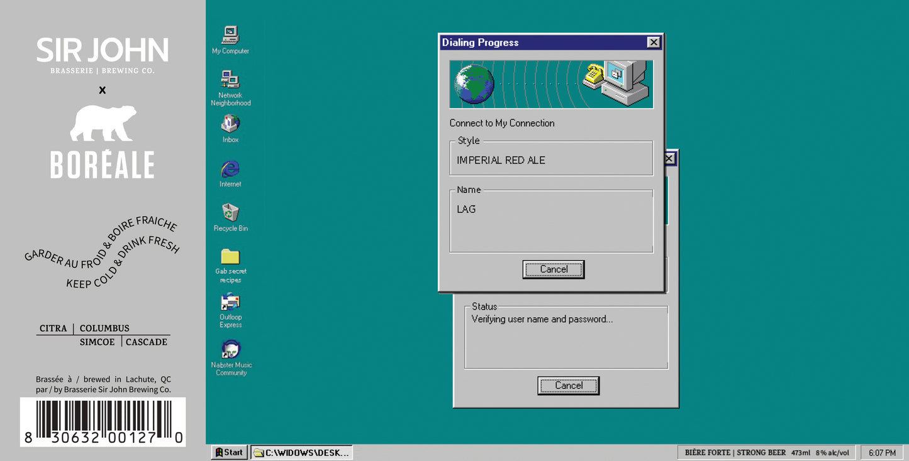Open the Gab secret recipes folder
The height and width of the screenshot is (461, 909).
click(230, 257)
